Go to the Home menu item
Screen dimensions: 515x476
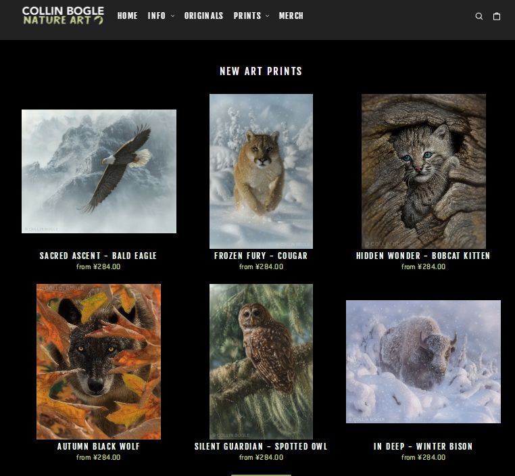tap(127, 16)
